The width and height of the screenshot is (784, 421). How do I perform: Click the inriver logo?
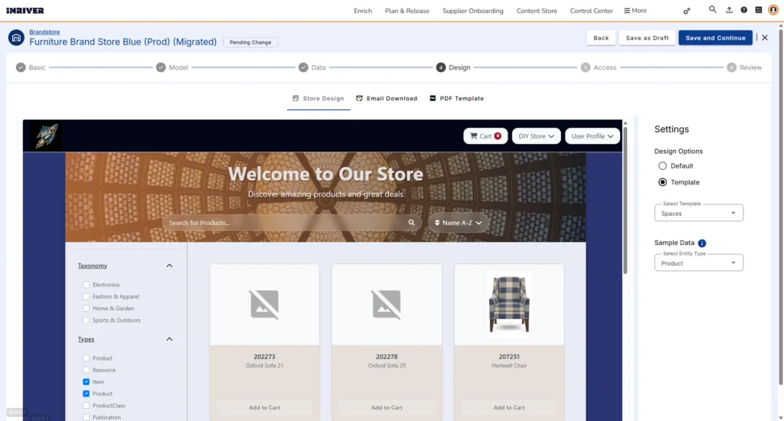25,11
